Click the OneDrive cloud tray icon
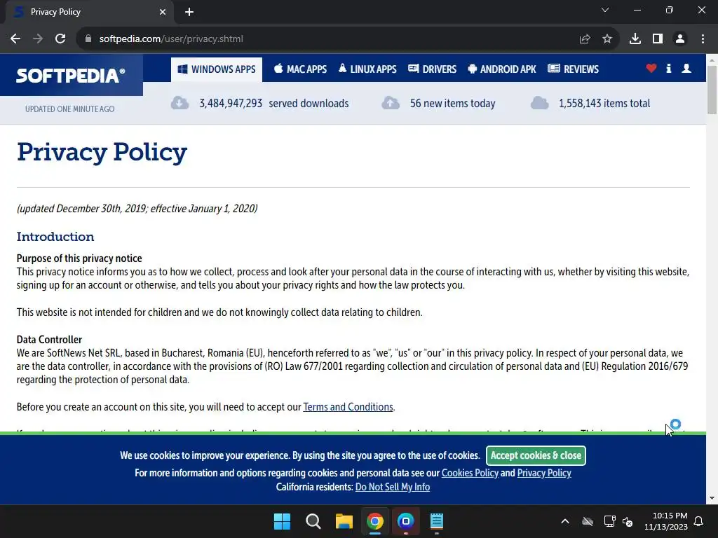The height and width of the screenshot is (538, 718). point(588,521)
